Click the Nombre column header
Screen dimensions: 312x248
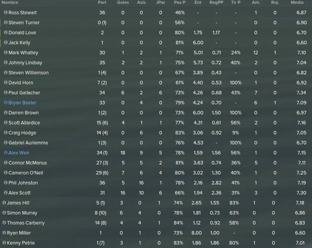[10, 2]
